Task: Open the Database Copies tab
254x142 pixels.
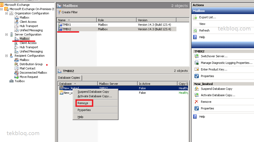Action: [69, 78]
